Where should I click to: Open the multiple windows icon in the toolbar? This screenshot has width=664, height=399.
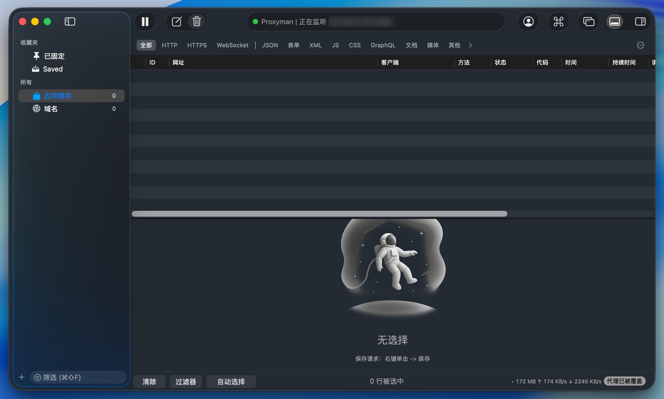(588, 22)
